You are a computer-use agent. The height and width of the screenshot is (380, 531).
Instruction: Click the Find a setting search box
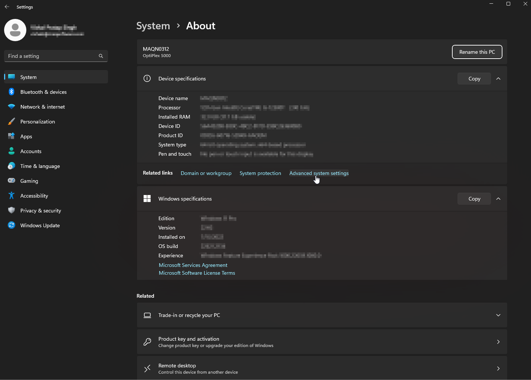(52, 56)
